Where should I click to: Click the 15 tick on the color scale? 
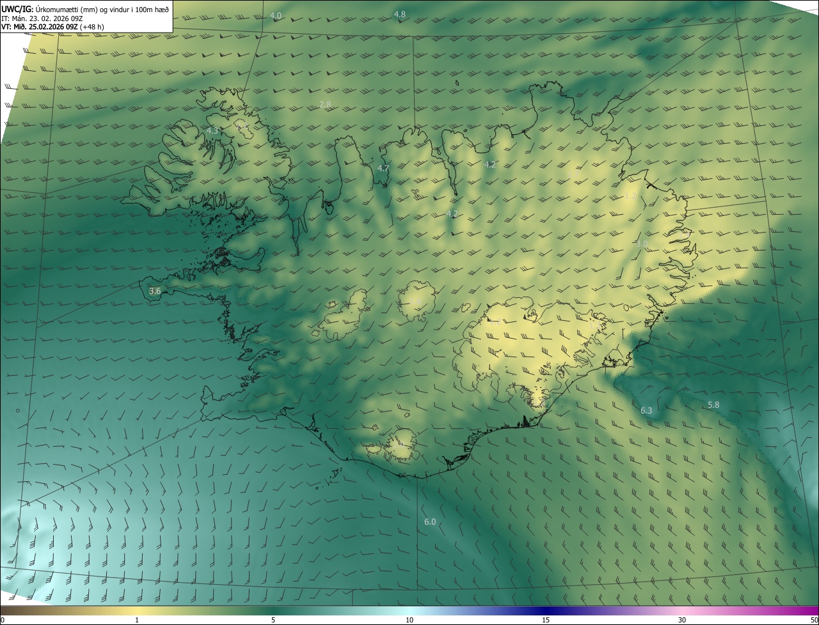546,620
